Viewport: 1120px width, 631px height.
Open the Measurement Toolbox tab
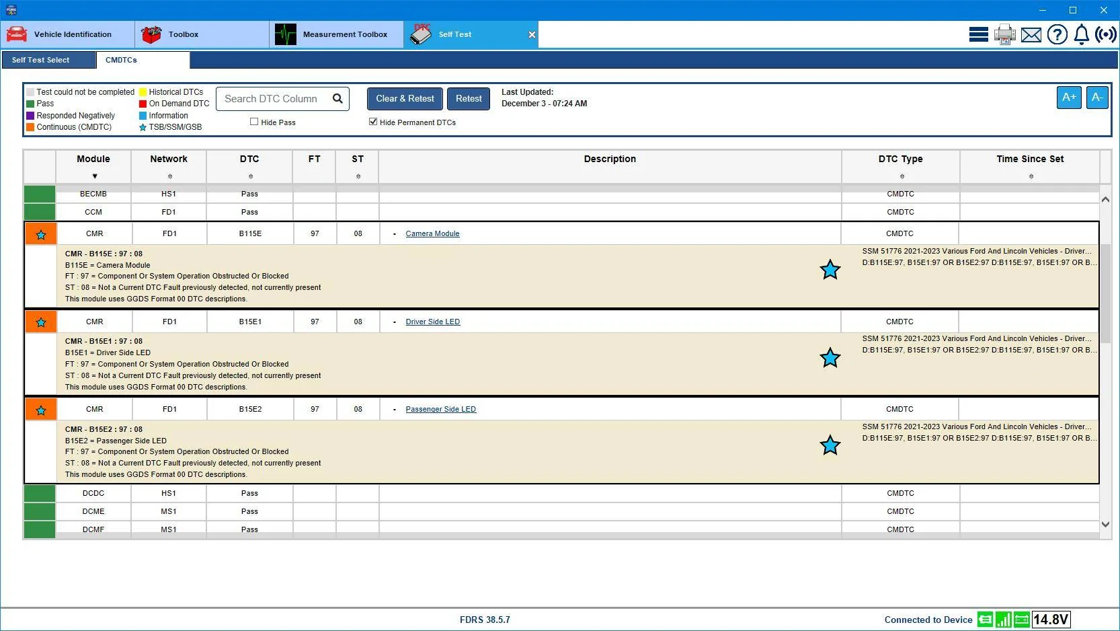[x=336, y=34]
